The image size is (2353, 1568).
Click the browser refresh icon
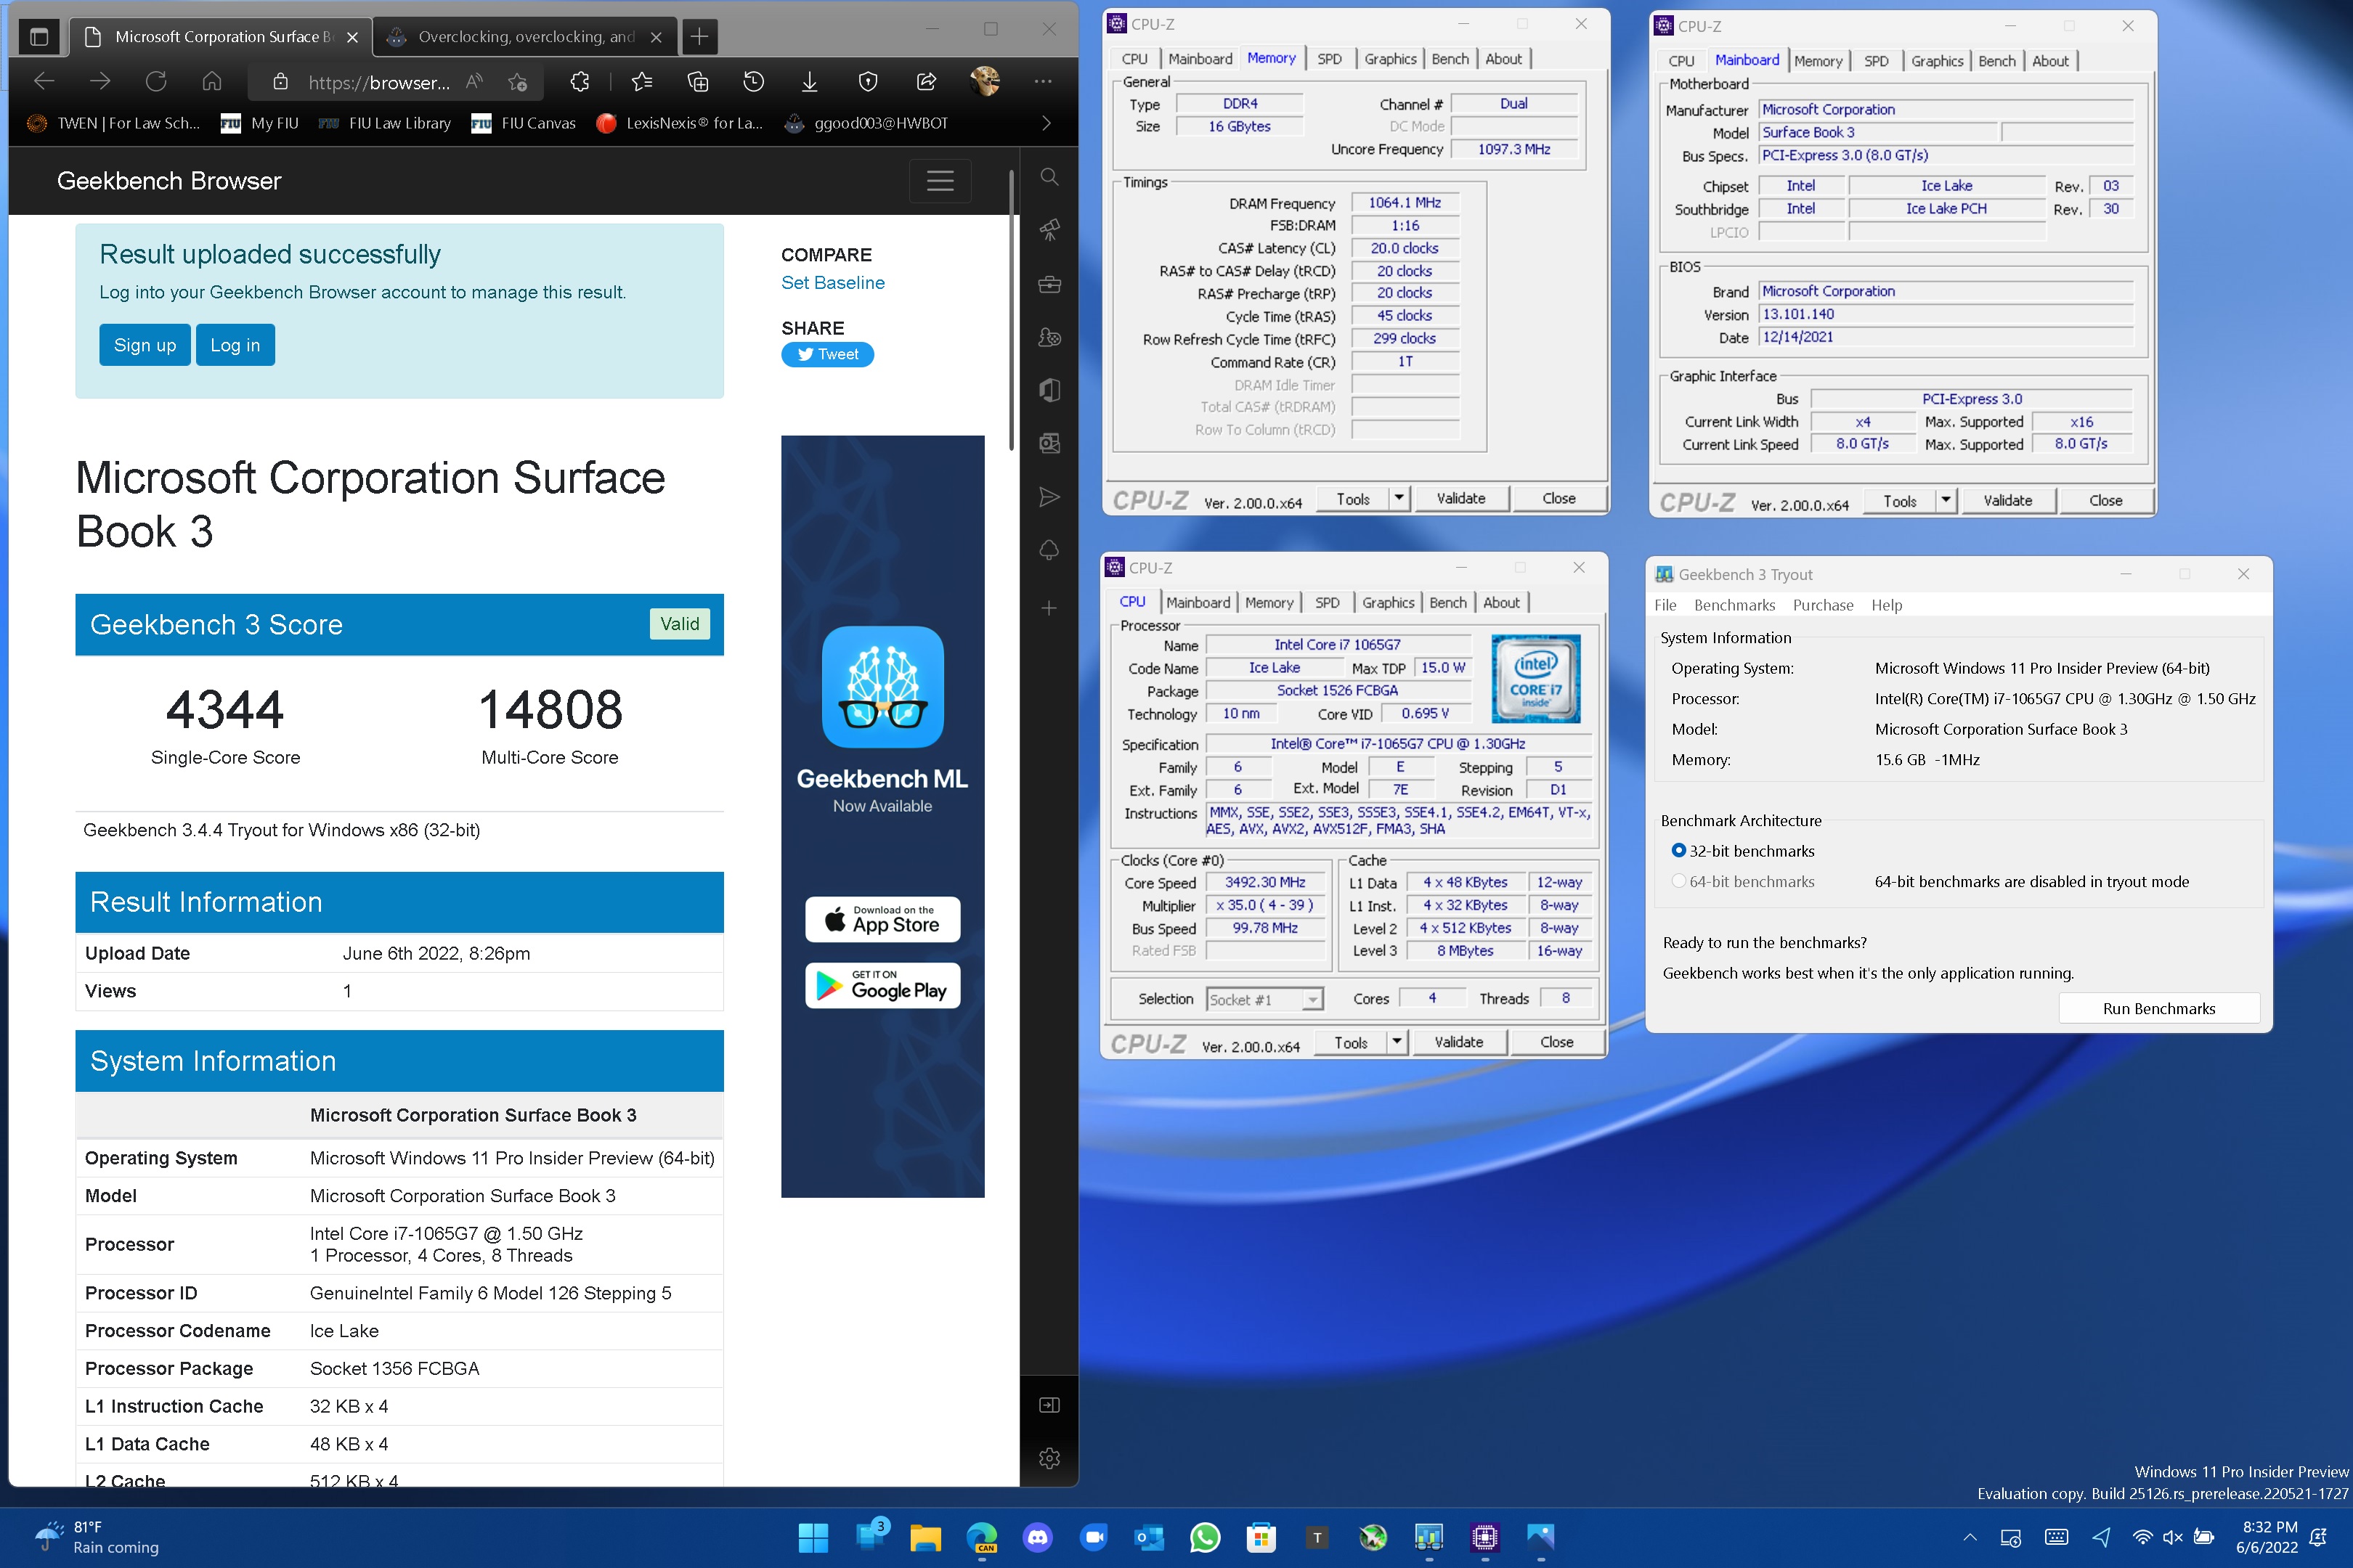(156, 82)
